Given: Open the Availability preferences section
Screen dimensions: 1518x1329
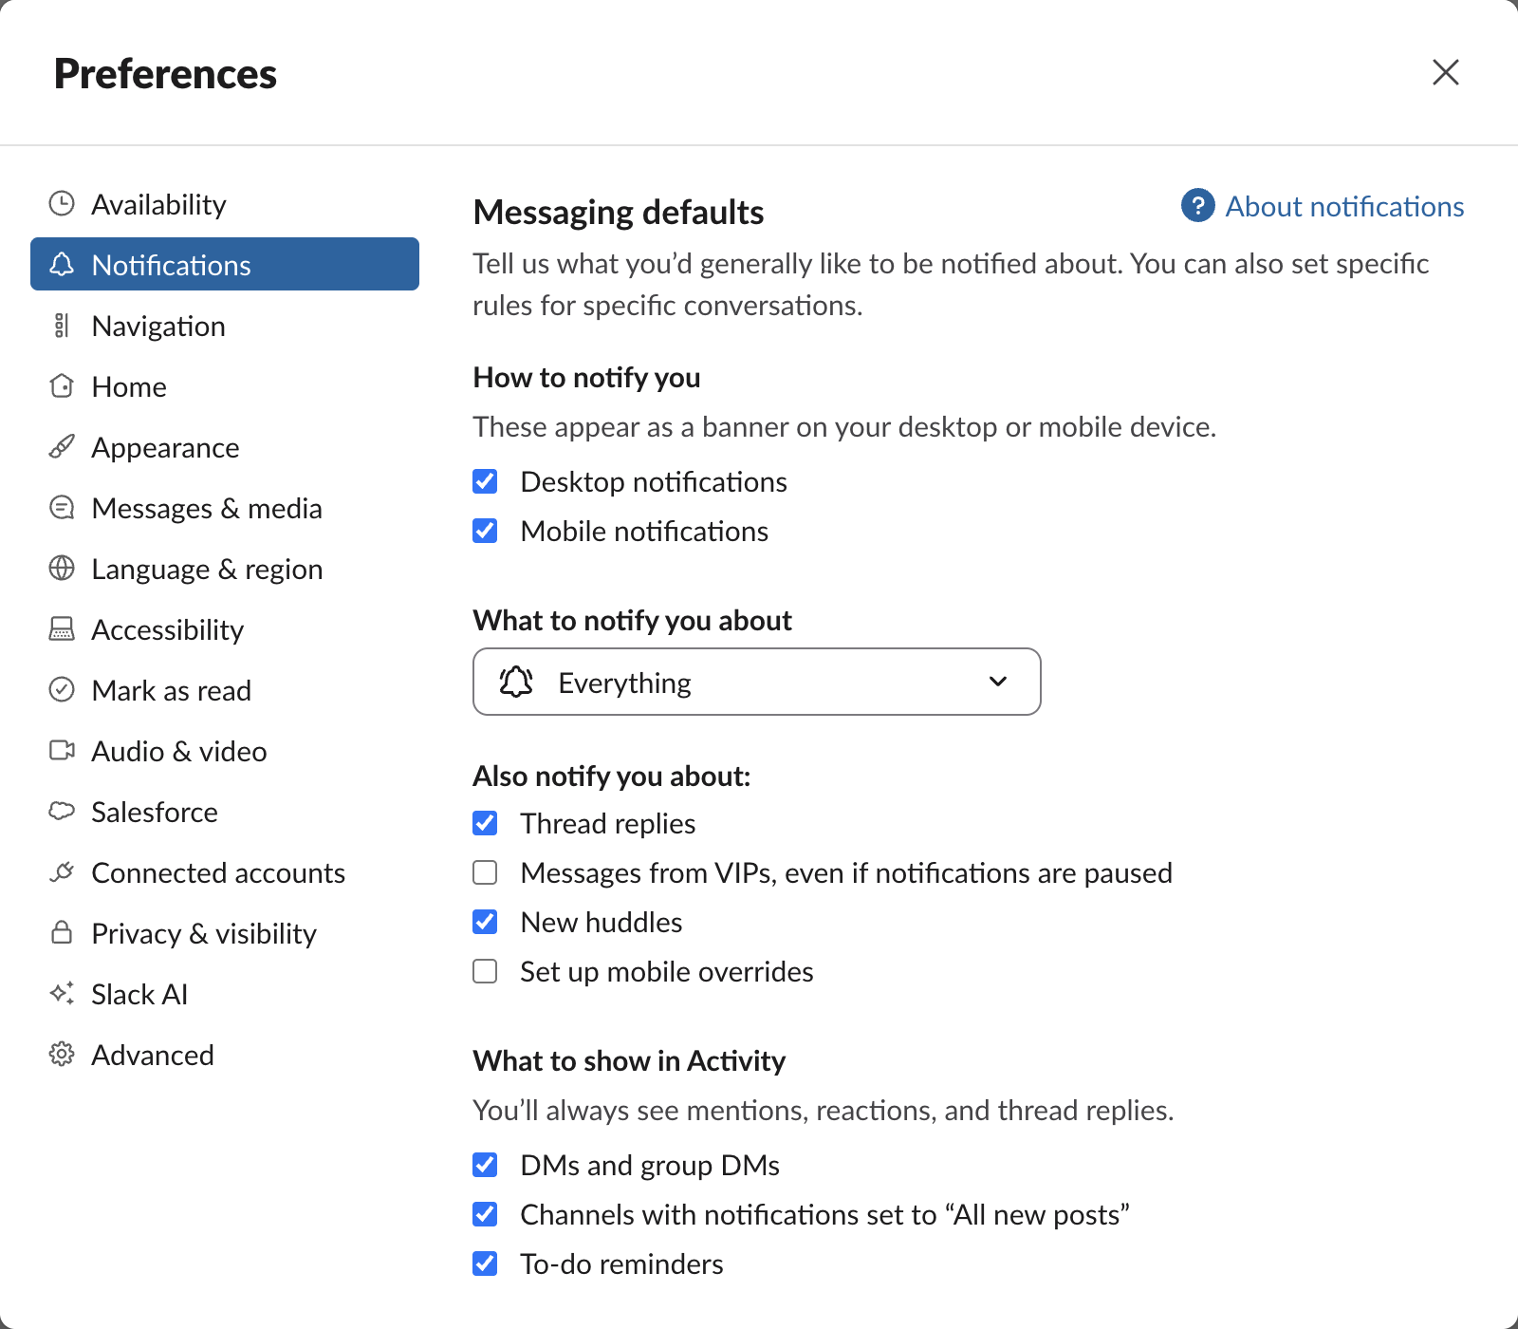Looking at the screenshot, I should pyautogui.click(x=225, y=203).
